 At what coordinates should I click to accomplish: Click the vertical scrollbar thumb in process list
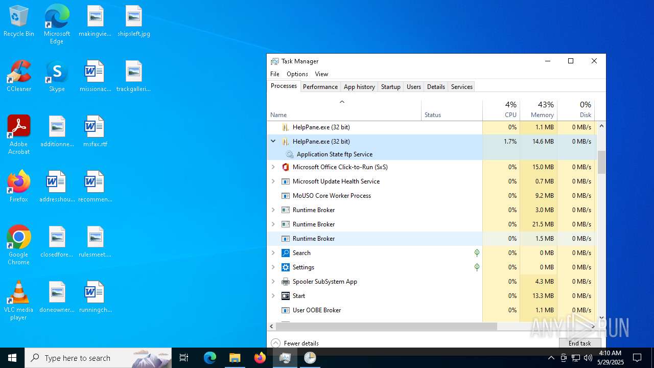tap(601, 162)
